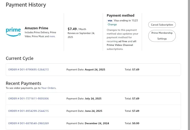This screenshot has height=130, width=190.
Task: Click Total $7.49 in July payment row
Action: click(132, 99)
